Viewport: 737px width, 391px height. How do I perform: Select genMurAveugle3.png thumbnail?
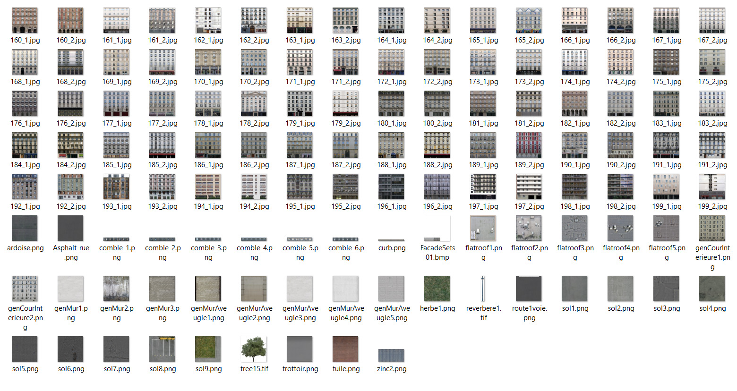click(x=300, y=289)
